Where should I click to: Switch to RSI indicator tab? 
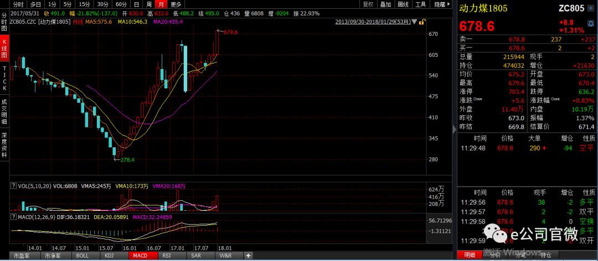pos(167,255)
